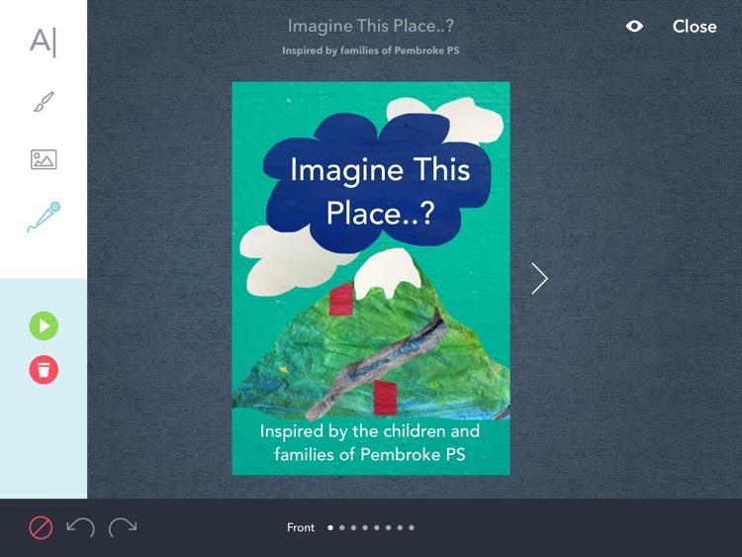The width and height of the screenshot is (742, 557).
Task: Delete the recording with red trash button
Action: pyautogui.click(x=44, y=370)
